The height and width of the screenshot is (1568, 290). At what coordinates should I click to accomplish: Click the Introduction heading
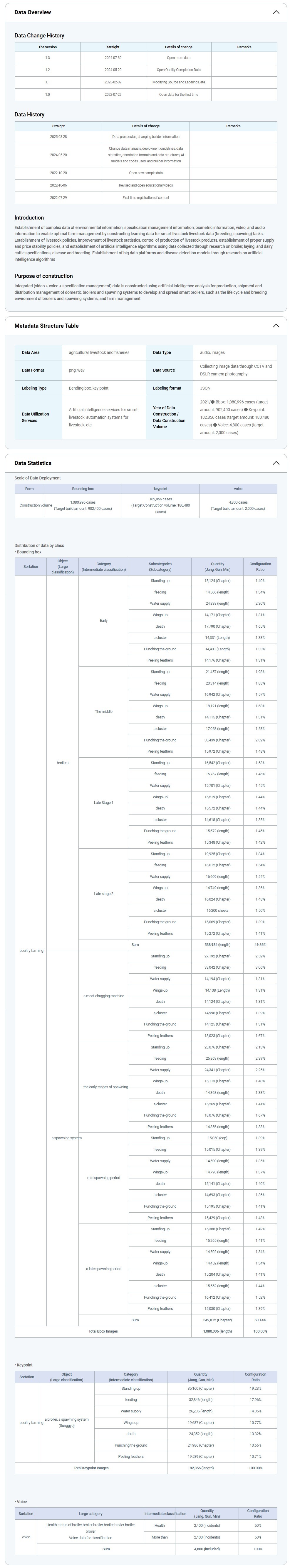[x=29, y=218]
